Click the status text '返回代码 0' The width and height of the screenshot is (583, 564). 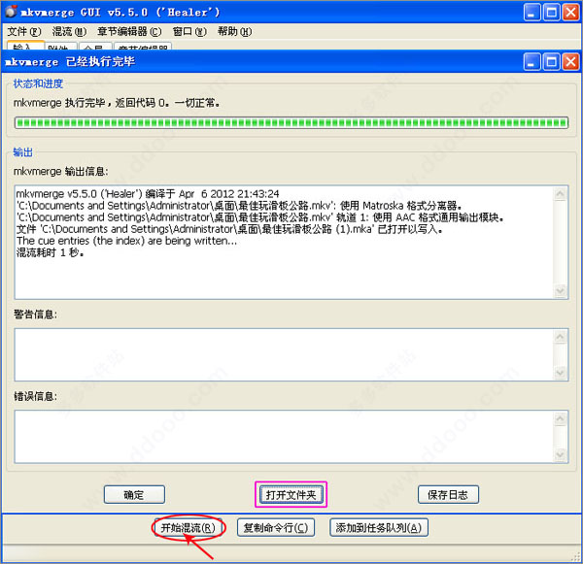tap(142, 103)
